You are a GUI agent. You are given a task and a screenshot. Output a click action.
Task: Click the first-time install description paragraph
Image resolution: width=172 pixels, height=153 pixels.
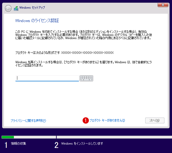point(83,35)
